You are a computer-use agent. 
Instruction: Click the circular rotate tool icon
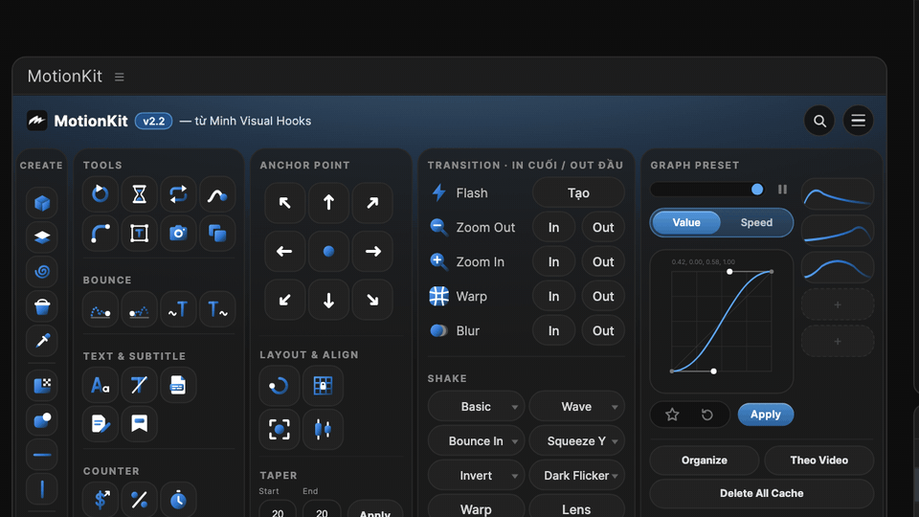[101, 194]
